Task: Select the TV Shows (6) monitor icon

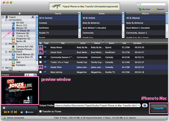Action: tap(13, 31)
